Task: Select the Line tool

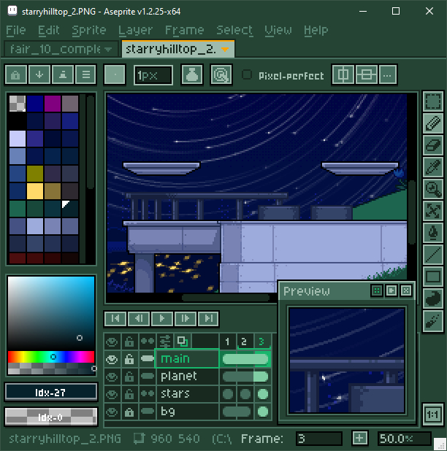Action: pos(433,255)
